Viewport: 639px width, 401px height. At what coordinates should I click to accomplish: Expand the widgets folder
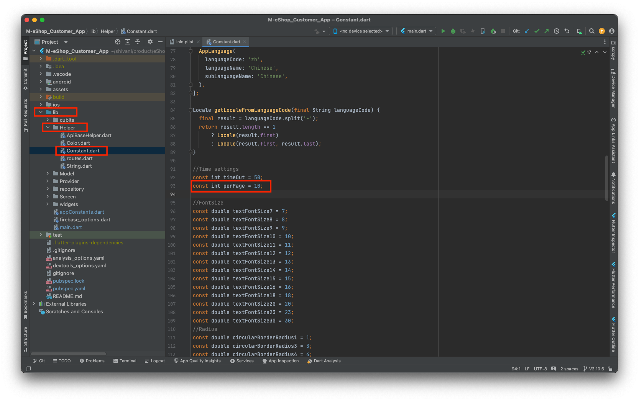pos(48,204)
